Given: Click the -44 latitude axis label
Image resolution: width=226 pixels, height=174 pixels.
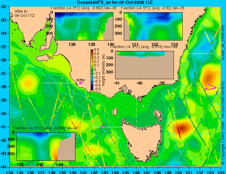Looking at the screenshot, I should [x=4, y=167].
